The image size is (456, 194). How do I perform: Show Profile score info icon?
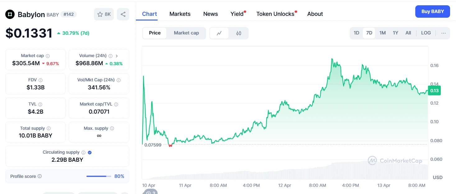39,176
